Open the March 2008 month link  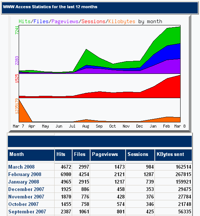click(21, 167)
